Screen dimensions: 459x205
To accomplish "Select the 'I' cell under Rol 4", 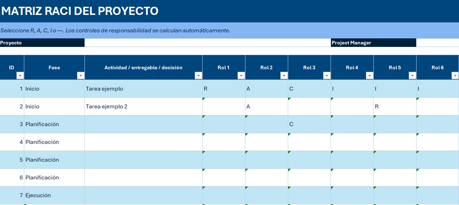I will 352,89.
